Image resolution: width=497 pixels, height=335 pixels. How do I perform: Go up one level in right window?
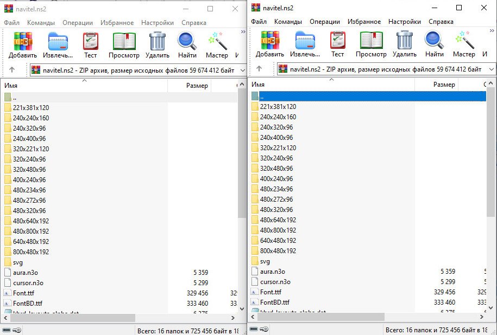pos(259,68)
